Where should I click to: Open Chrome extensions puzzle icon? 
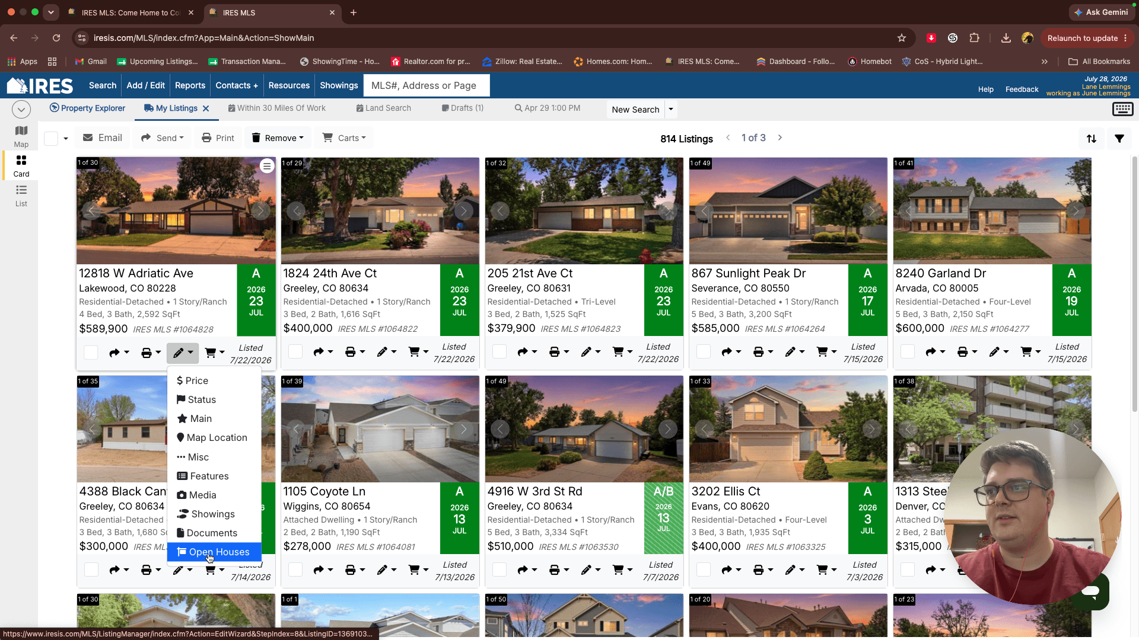click(x=974, y=38)
